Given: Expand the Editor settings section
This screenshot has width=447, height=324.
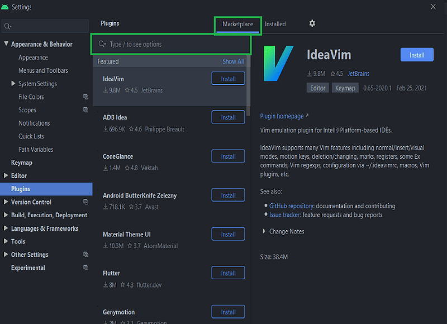Looking at the screenshot, I should 6,175.
